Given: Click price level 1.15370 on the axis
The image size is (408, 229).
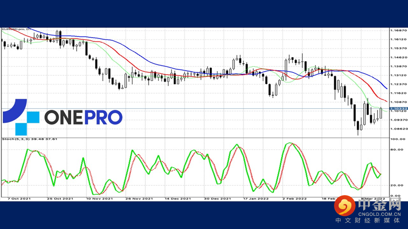Looking at the screenshot, I should point(399,49).
